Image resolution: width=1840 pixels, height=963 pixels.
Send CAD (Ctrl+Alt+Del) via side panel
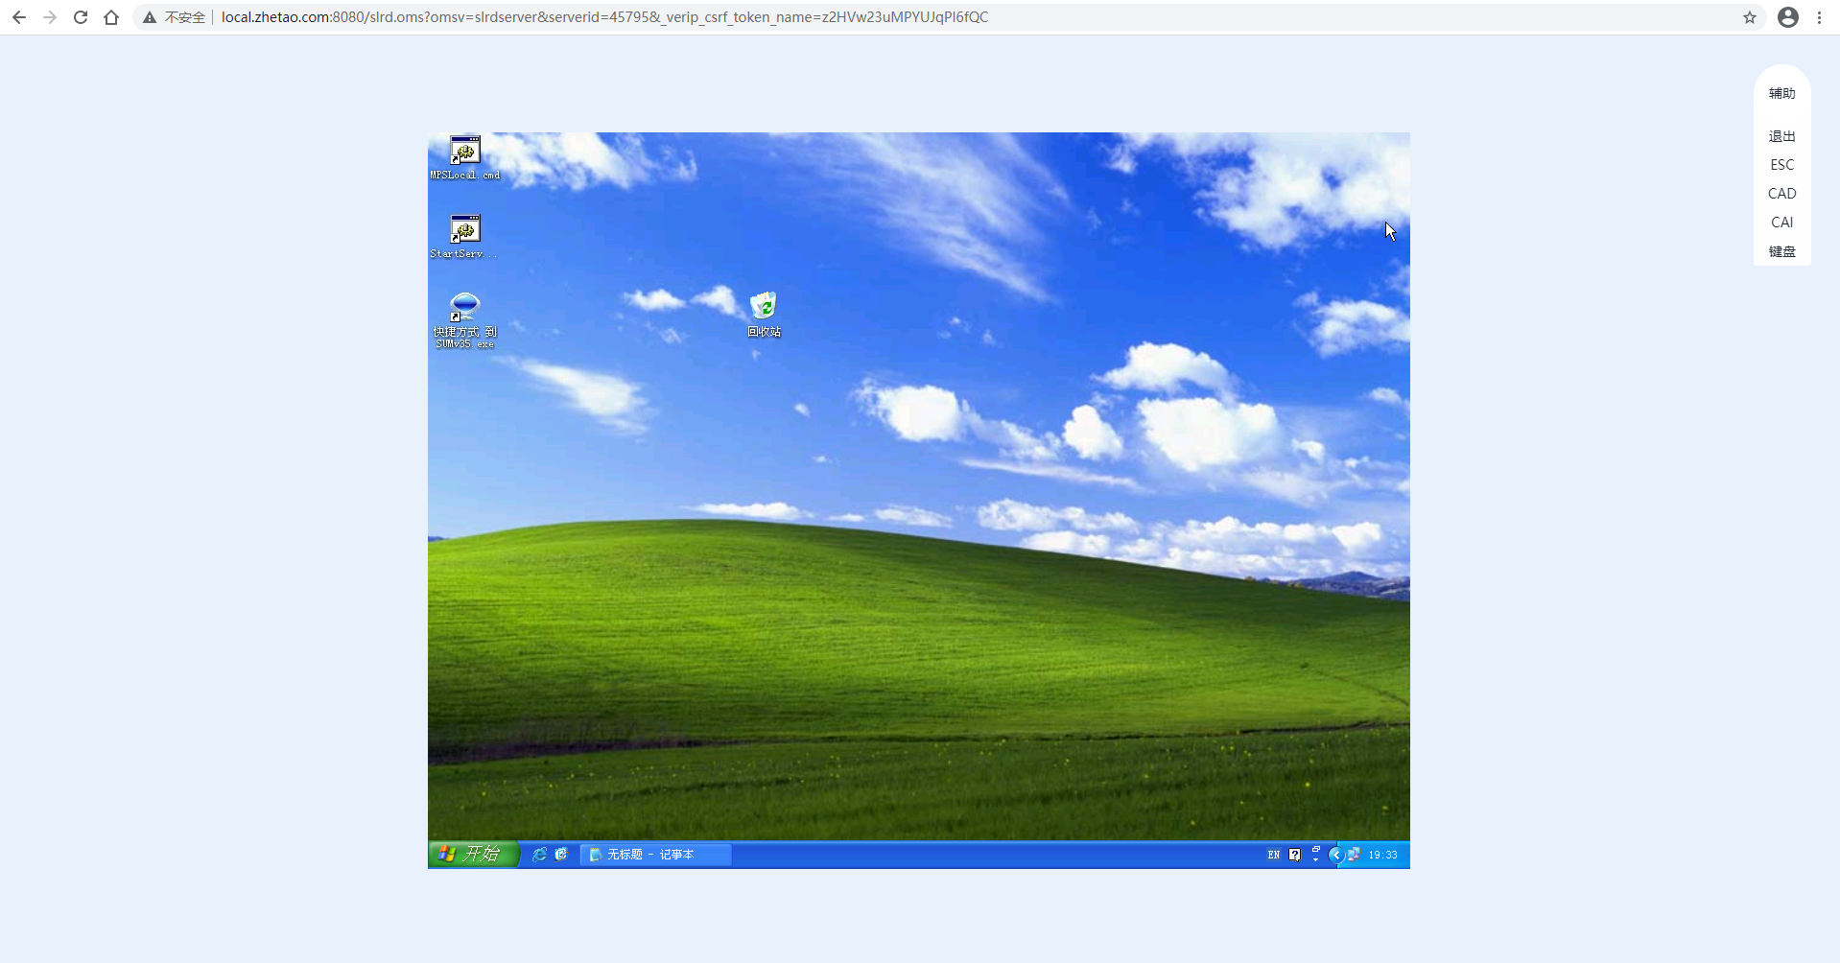click(x=1781, y=194)
